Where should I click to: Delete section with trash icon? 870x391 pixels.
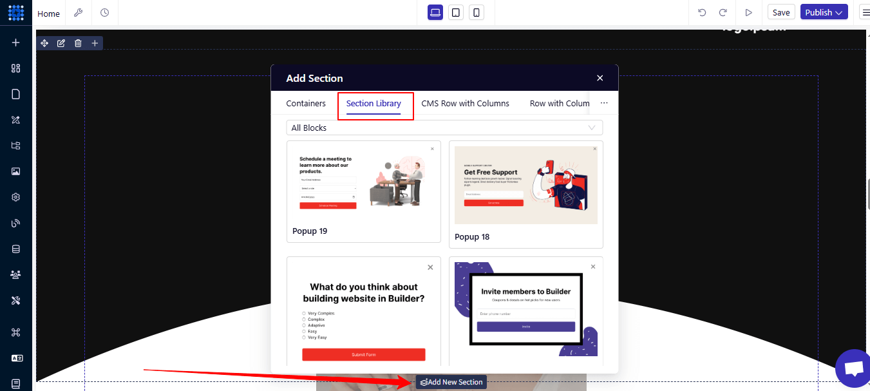(78, 43)
